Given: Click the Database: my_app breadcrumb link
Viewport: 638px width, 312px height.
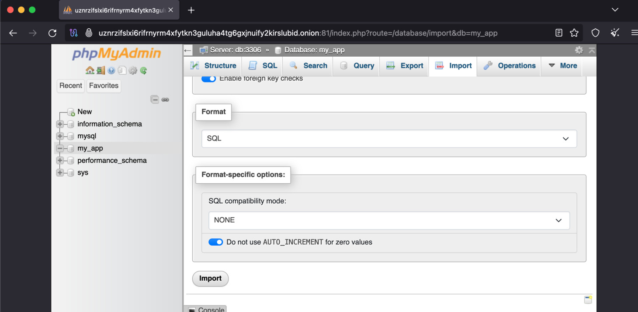Looking at the screenshot, I should [x=314, y=50].
